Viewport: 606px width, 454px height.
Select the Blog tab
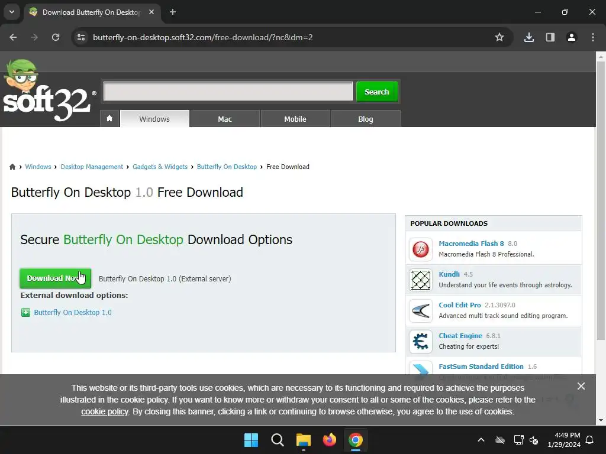coord(366,119)
